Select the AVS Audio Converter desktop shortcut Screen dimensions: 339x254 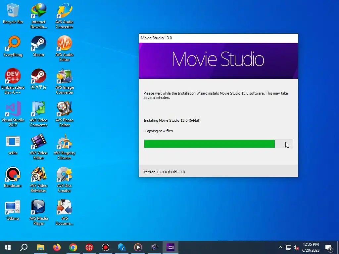65,16
